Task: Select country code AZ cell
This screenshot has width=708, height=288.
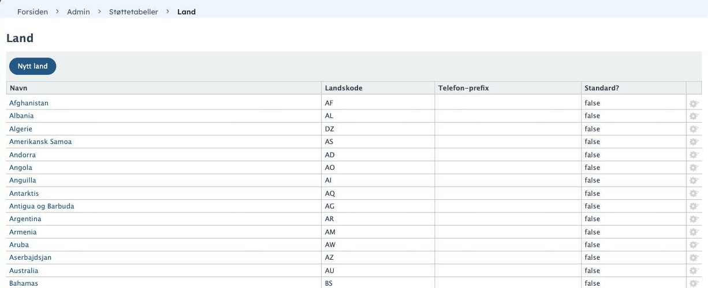Action: point(378,257)
